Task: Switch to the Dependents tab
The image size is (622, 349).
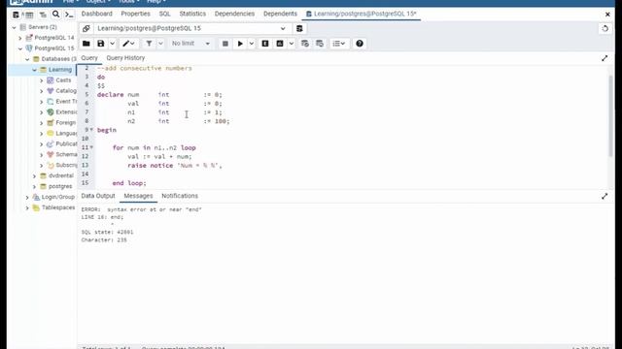Action: point(280,14)
